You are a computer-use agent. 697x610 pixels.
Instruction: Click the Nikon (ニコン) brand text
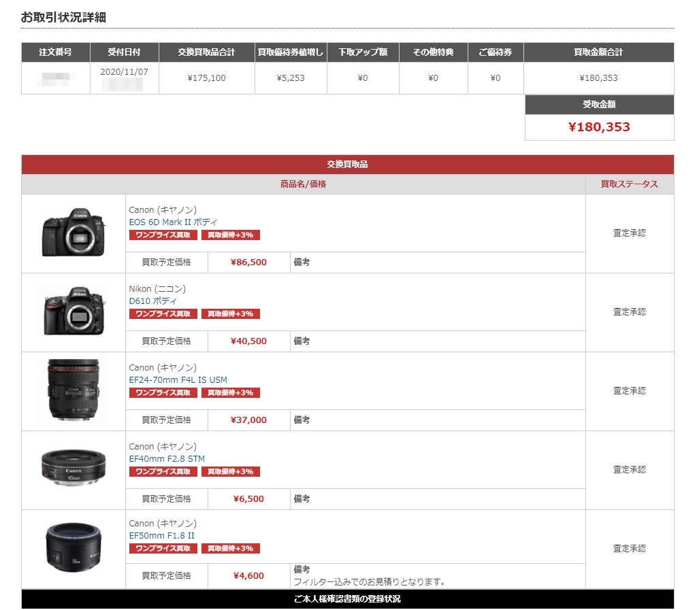(x=157, y=289)
